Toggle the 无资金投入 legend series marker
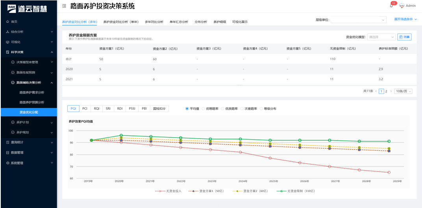 [160, 191]
